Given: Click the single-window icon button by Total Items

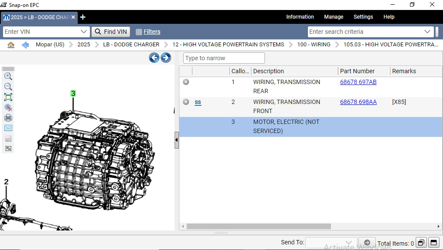Looking at the screenshot, I should pyautogui.click(x=433, y=243).
